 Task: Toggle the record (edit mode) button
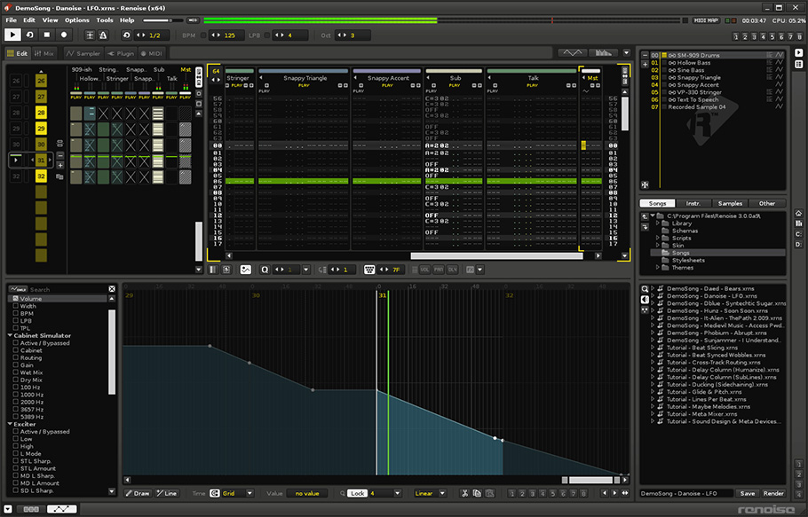click(64, 35)
